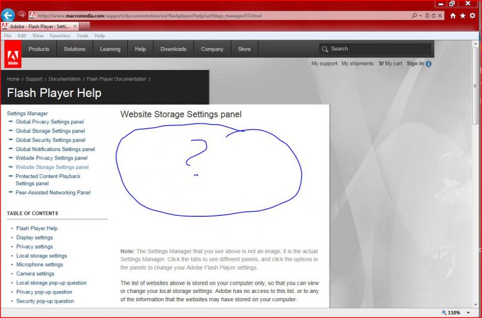Viewport: 482px width, 318px height.
Task: Go to Flash Player Documentation breadcrumb
Action: coord(116,79)
